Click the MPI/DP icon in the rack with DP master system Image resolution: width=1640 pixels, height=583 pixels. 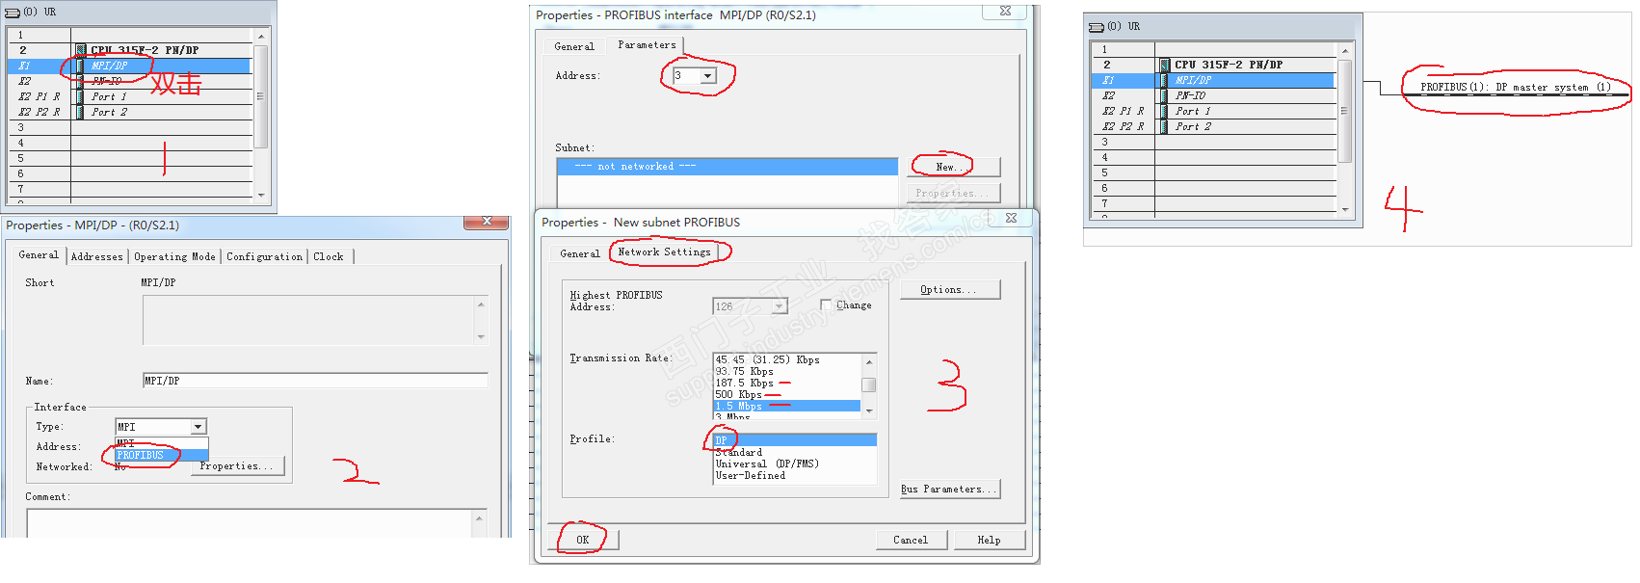[1165, 80]
